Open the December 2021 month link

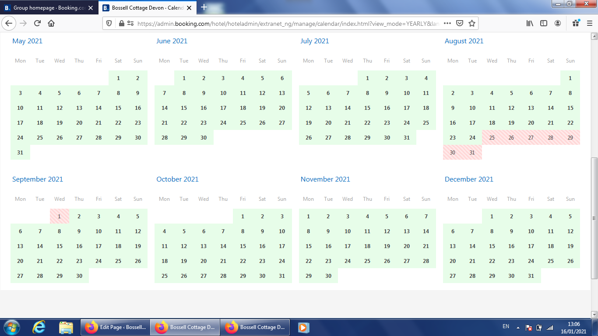[x=469, y=179]
